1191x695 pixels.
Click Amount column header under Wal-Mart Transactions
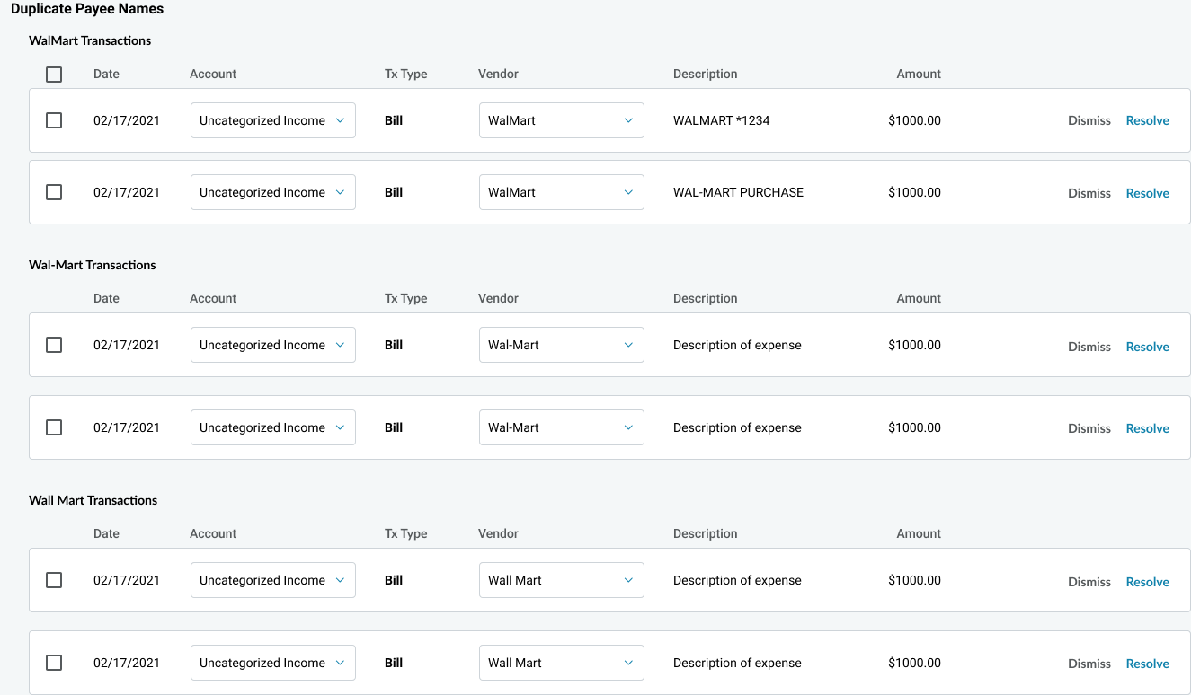point(919,298)
